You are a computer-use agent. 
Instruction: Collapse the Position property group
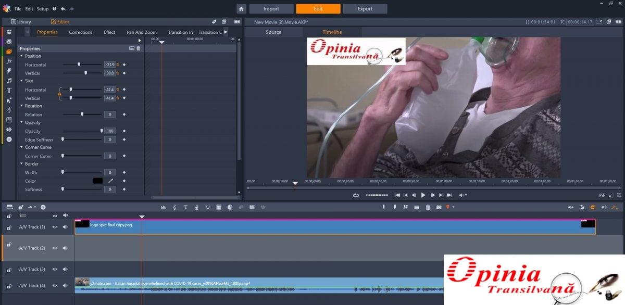click(21, 56)
